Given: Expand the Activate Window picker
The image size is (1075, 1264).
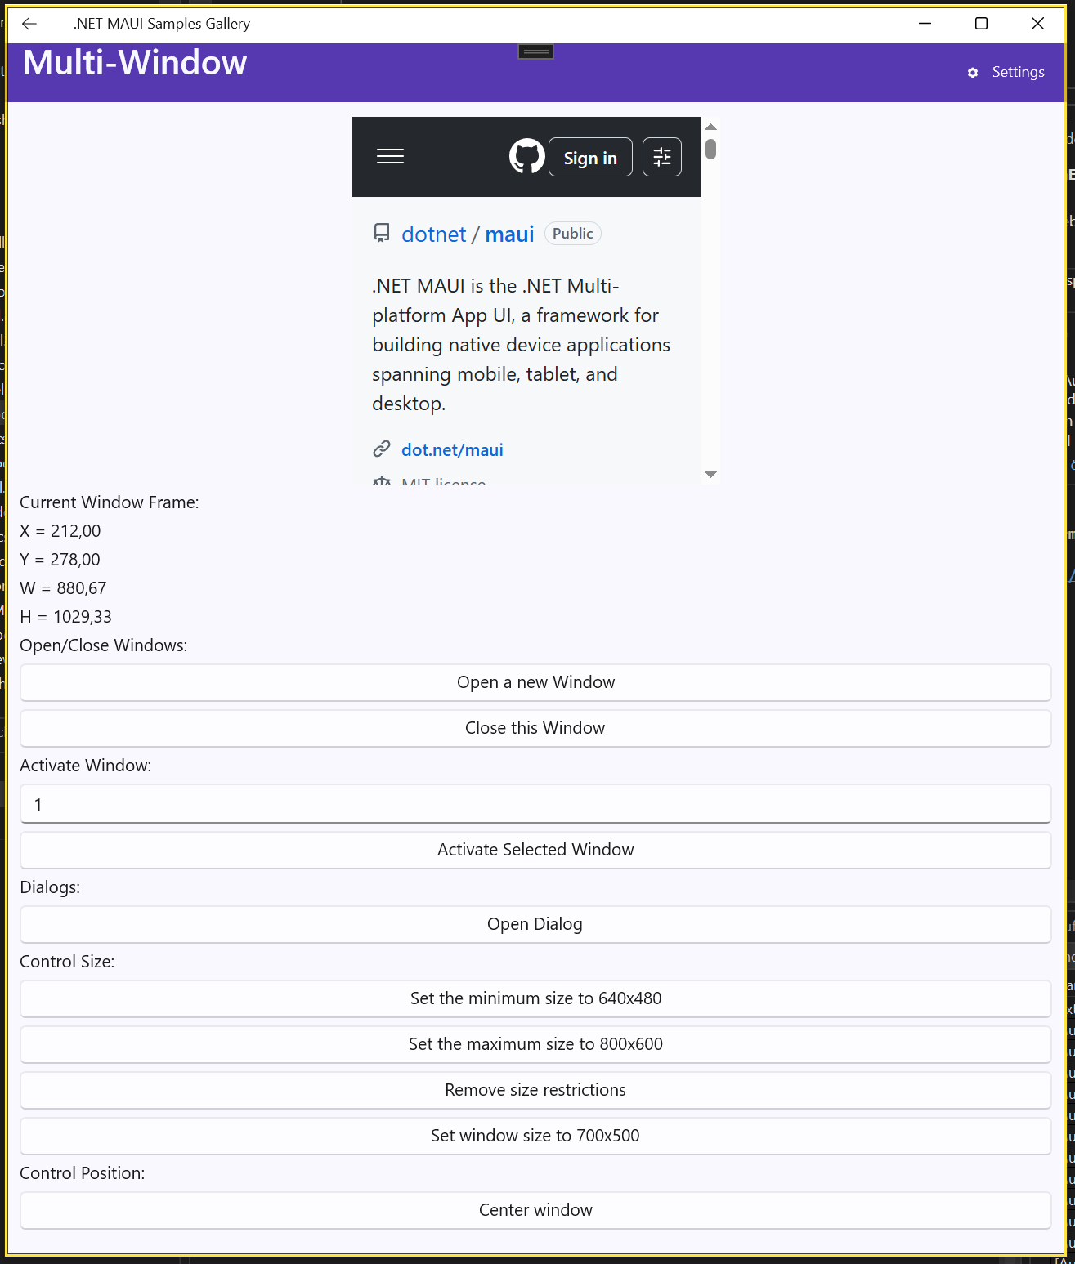Looking at the screenshot, I should click(535, 804).
